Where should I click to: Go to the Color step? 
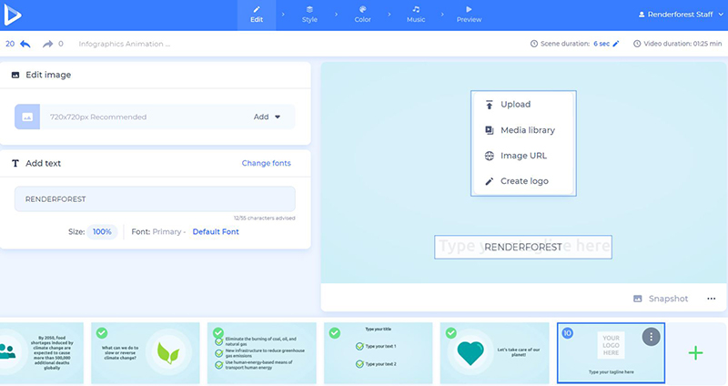click(362, 15)
